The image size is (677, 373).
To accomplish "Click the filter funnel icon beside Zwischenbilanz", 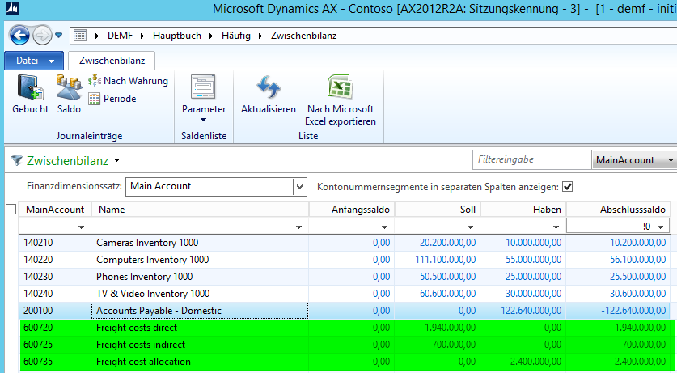I will coord(16,161).
